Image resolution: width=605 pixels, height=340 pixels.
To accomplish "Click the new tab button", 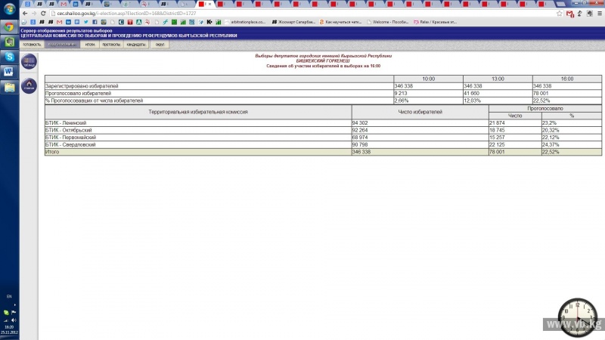I will (560, 5).
